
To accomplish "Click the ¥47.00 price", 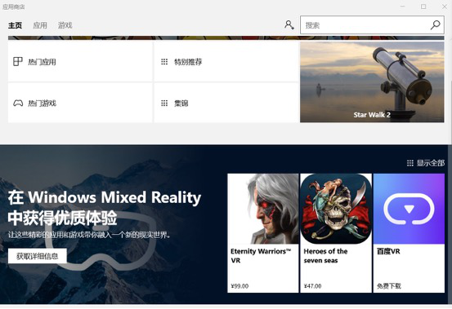I will point(312,286).
